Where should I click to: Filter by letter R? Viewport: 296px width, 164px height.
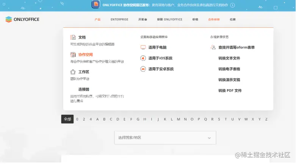point(212,119)
